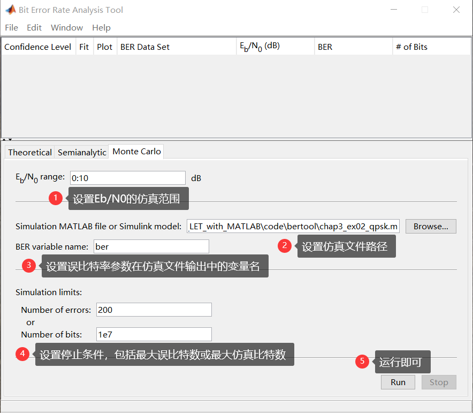Open the File menu
Screen dimensions: 473x413
coord(11,27)
